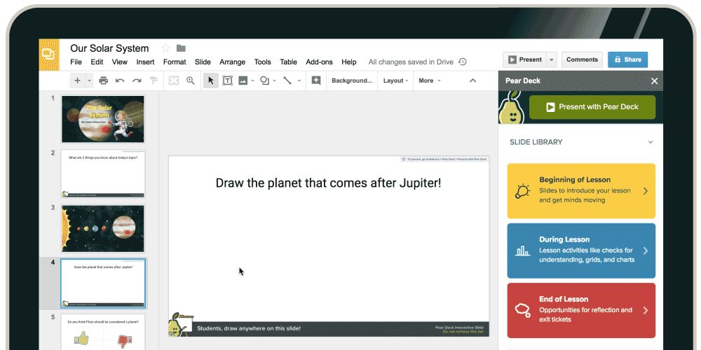
Task: Click the thought bubble icon on End card
Action: 522,310
